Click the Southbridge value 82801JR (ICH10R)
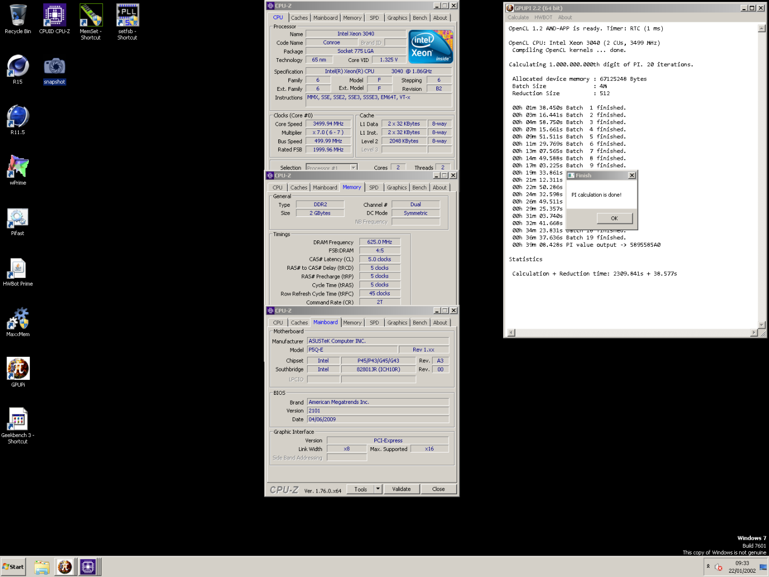Screen dimensions: 769x577 click(378, 369)
